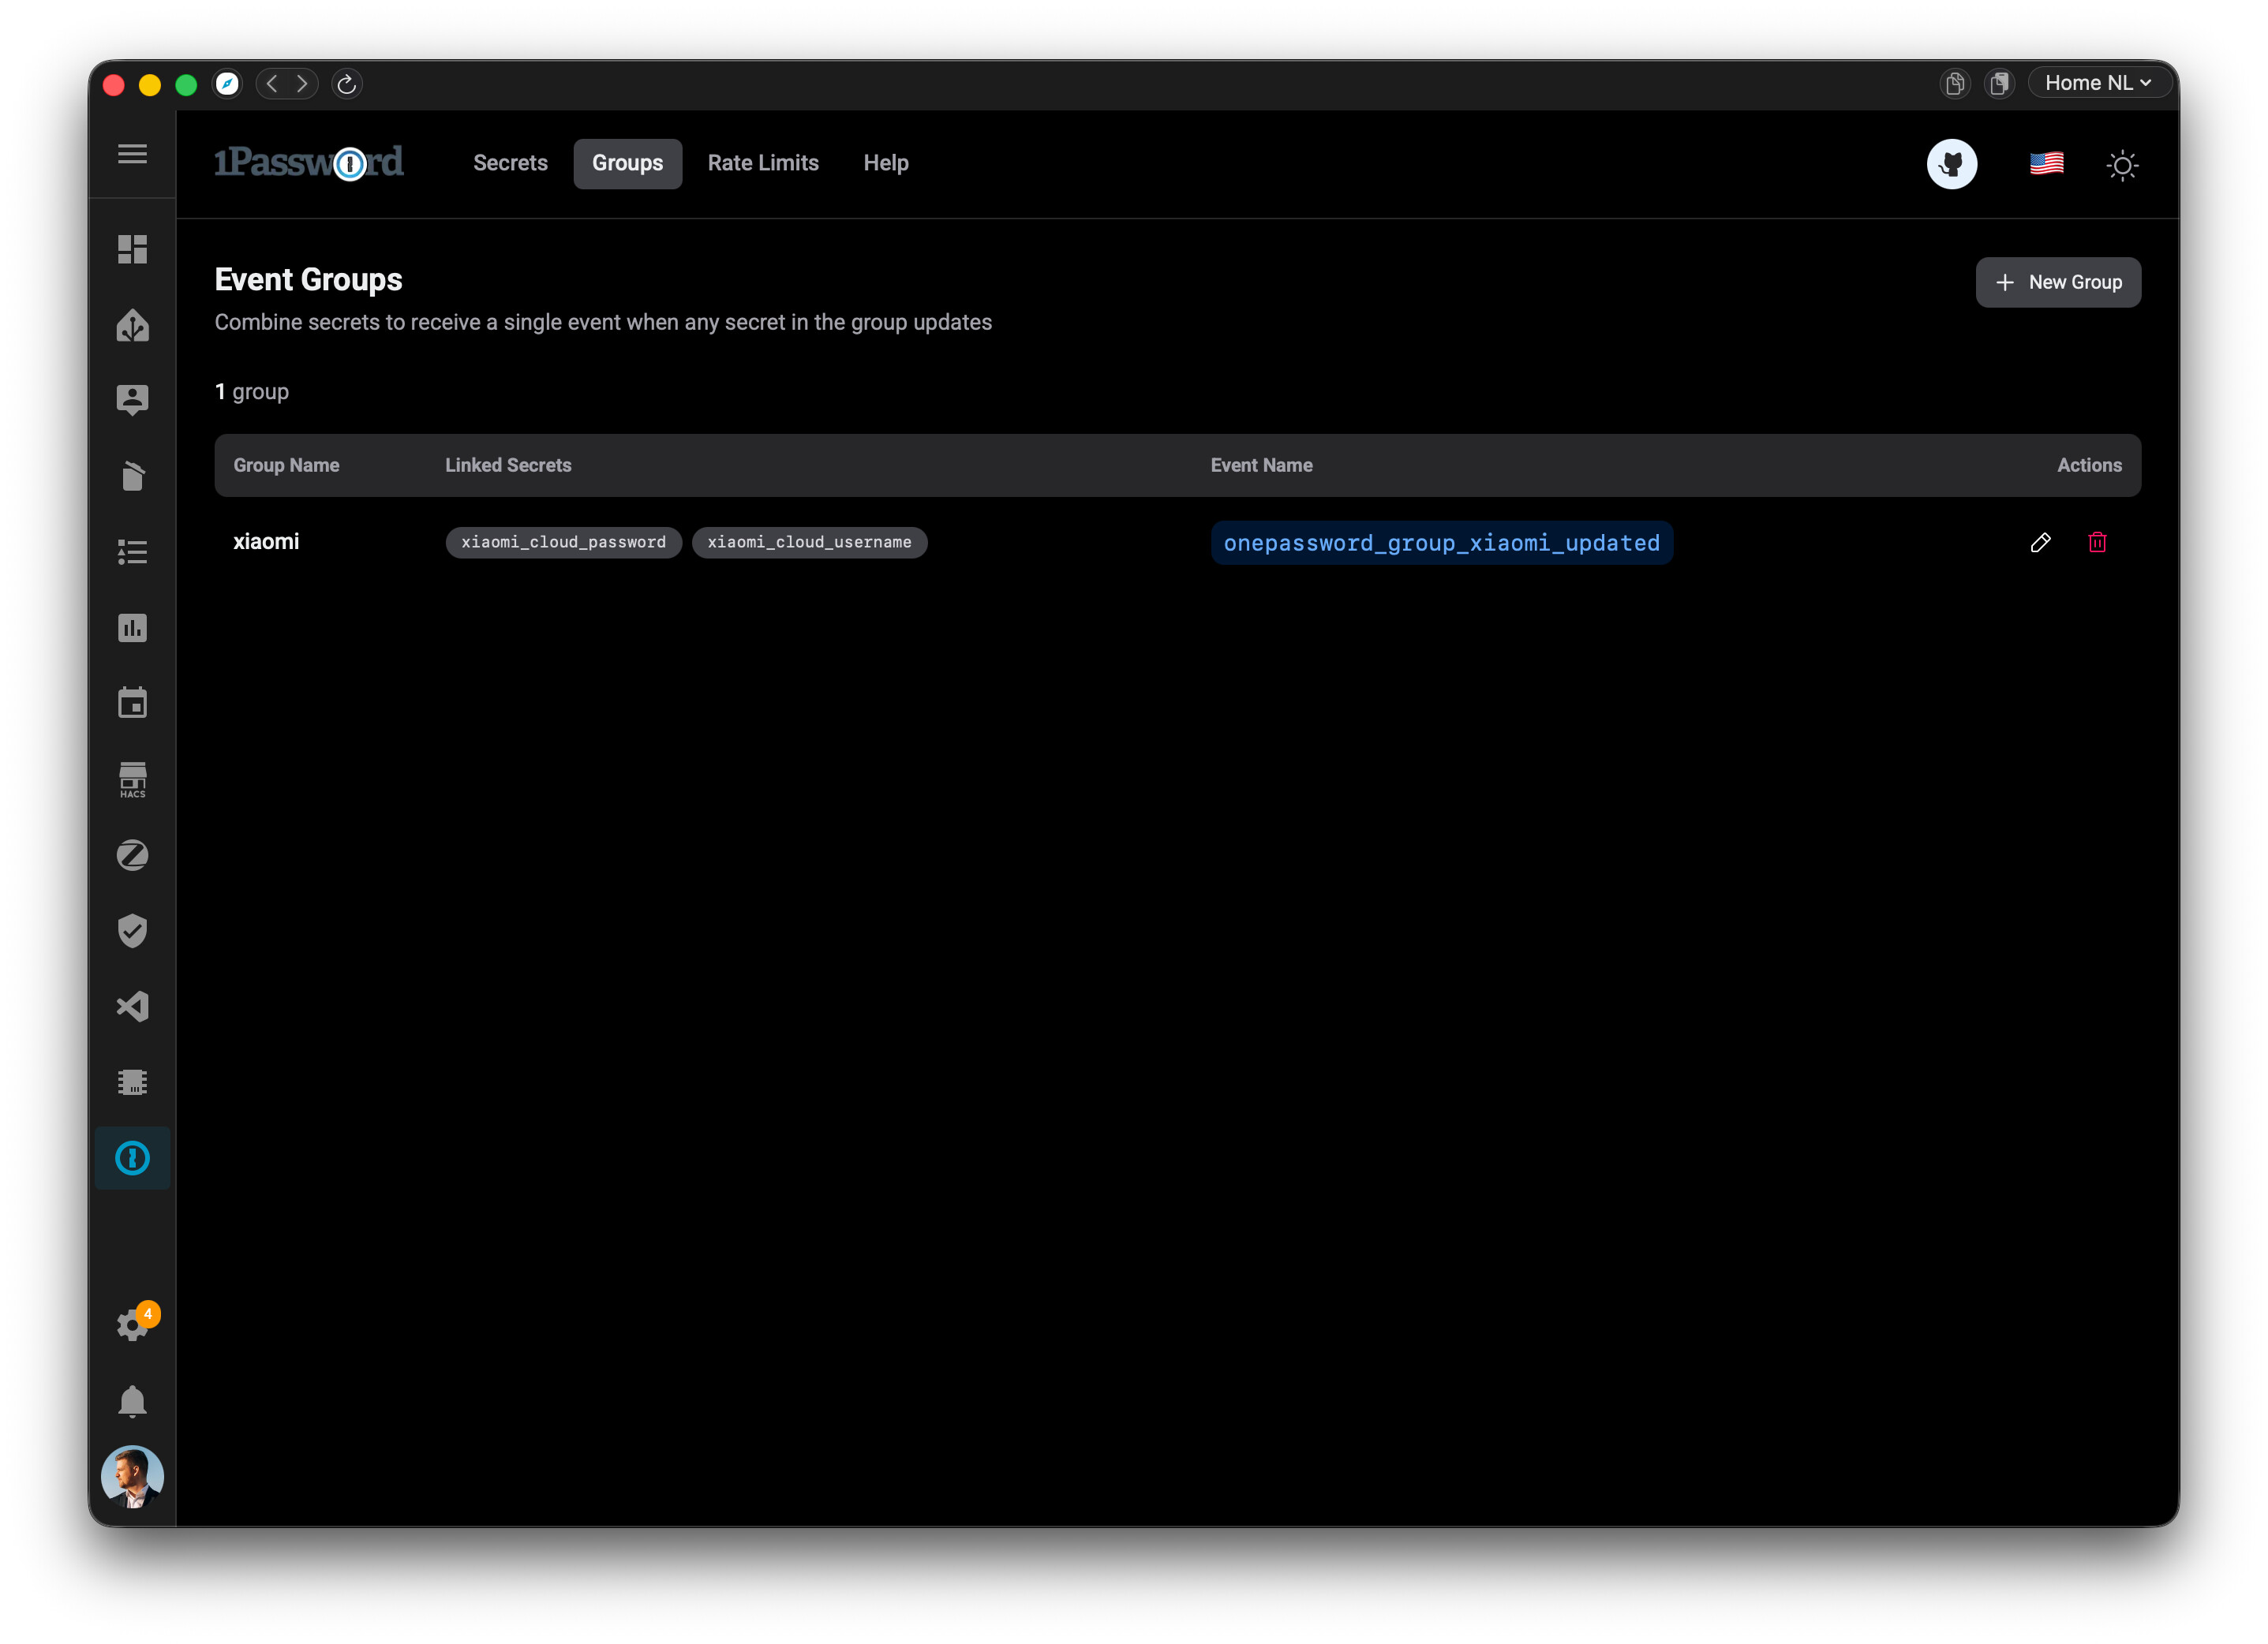Open settings gear with 4 badge
The image size is (2268, 1644).
click(132, 1325)
